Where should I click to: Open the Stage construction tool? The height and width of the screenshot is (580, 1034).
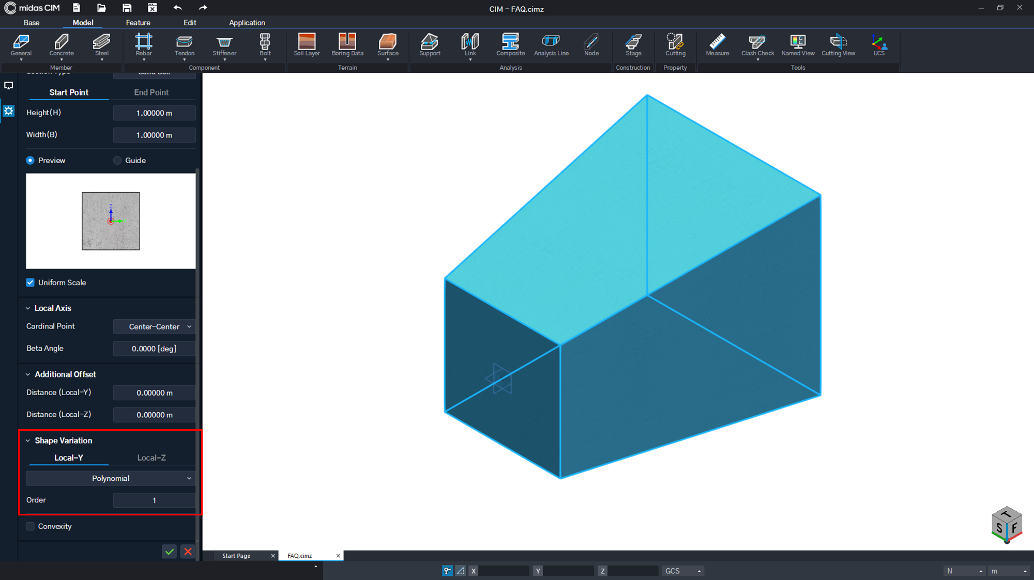tap(633, 45)
